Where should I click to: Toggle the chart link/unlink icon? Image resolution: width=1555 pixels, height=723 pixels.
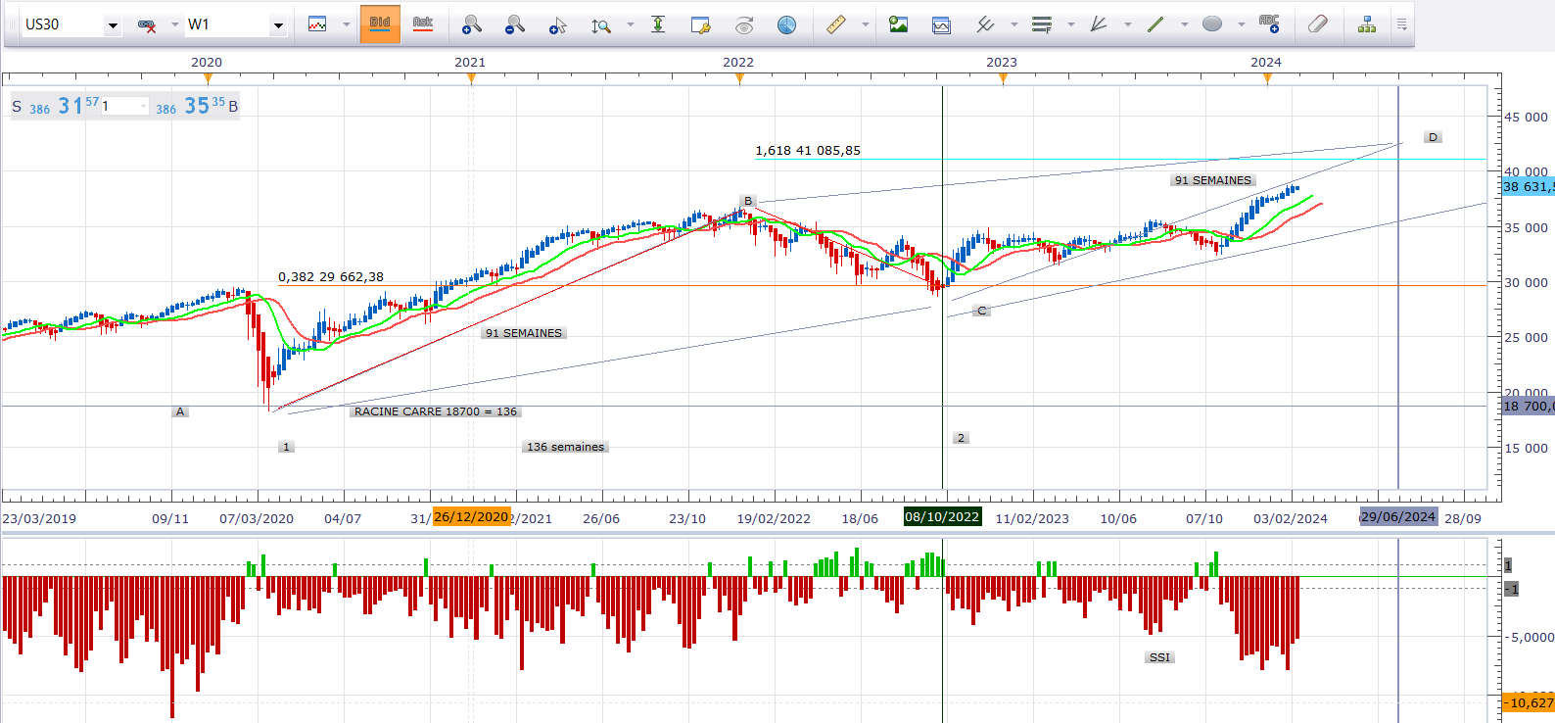147,25
